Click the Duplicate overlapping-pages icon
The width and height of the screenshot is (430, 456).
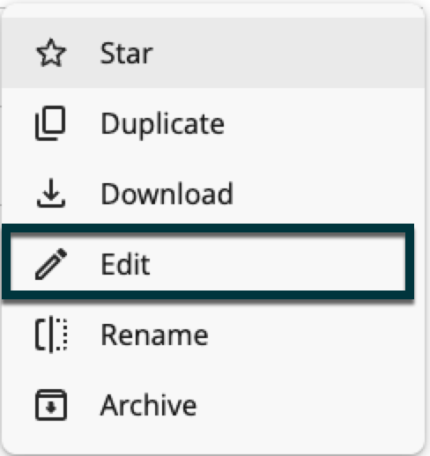coord(50,123)
